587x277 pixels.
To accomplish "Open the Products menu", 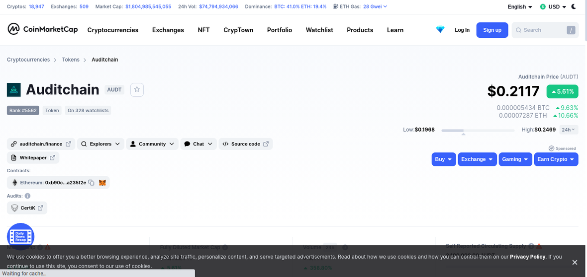I will click(360, 30).
